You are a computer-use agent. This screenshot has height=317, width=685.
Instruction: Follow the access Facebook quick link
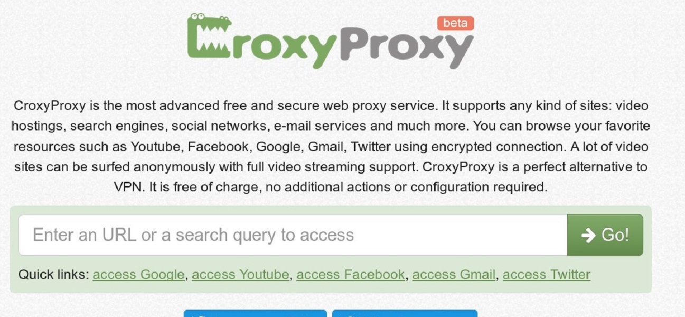351,275
